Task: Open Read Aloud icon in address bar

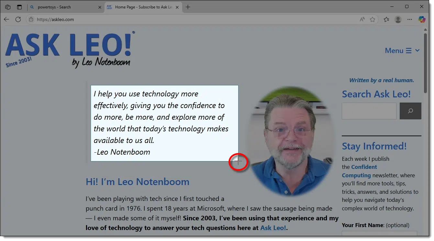Action: [x=362, y=19]
